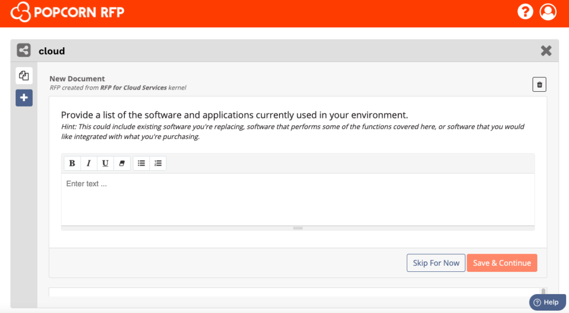Click the editor resize handle bar
The height and width of the screenshot is (313, 569).
pos(298,228)
